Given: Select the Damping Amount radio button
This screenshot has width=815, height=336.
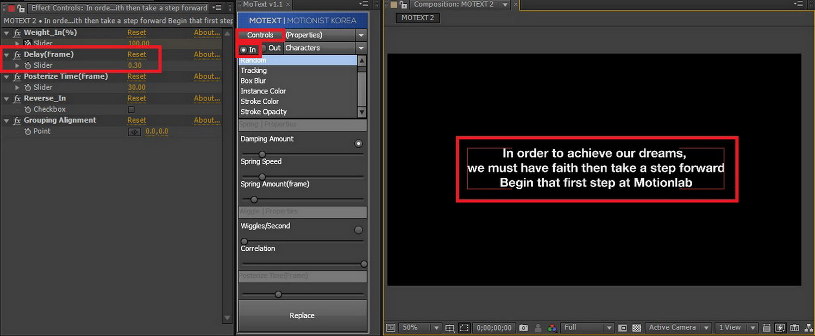Looking at the screenshot, I should pos(359,144).
